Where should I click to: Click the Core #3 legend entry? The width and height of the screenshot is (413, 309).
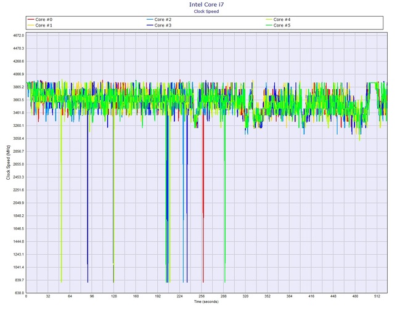(159, 25)
